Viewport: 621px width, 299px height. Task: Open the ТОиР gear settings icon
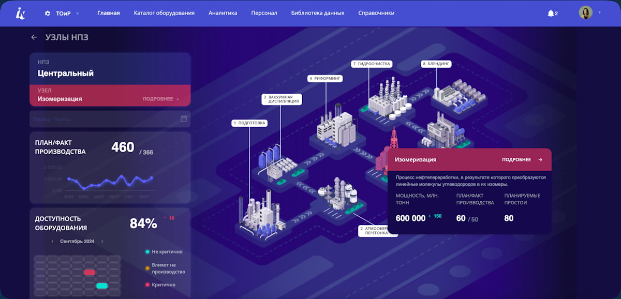48,13
